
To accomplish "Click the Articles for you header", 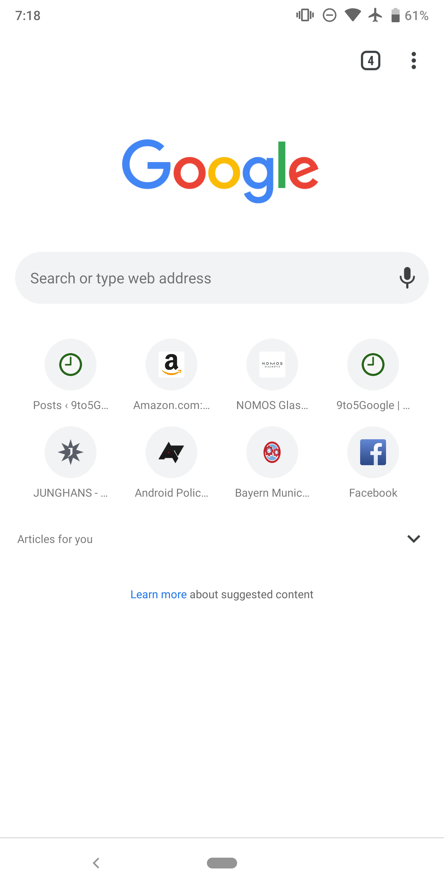I will tap(55, 539).
